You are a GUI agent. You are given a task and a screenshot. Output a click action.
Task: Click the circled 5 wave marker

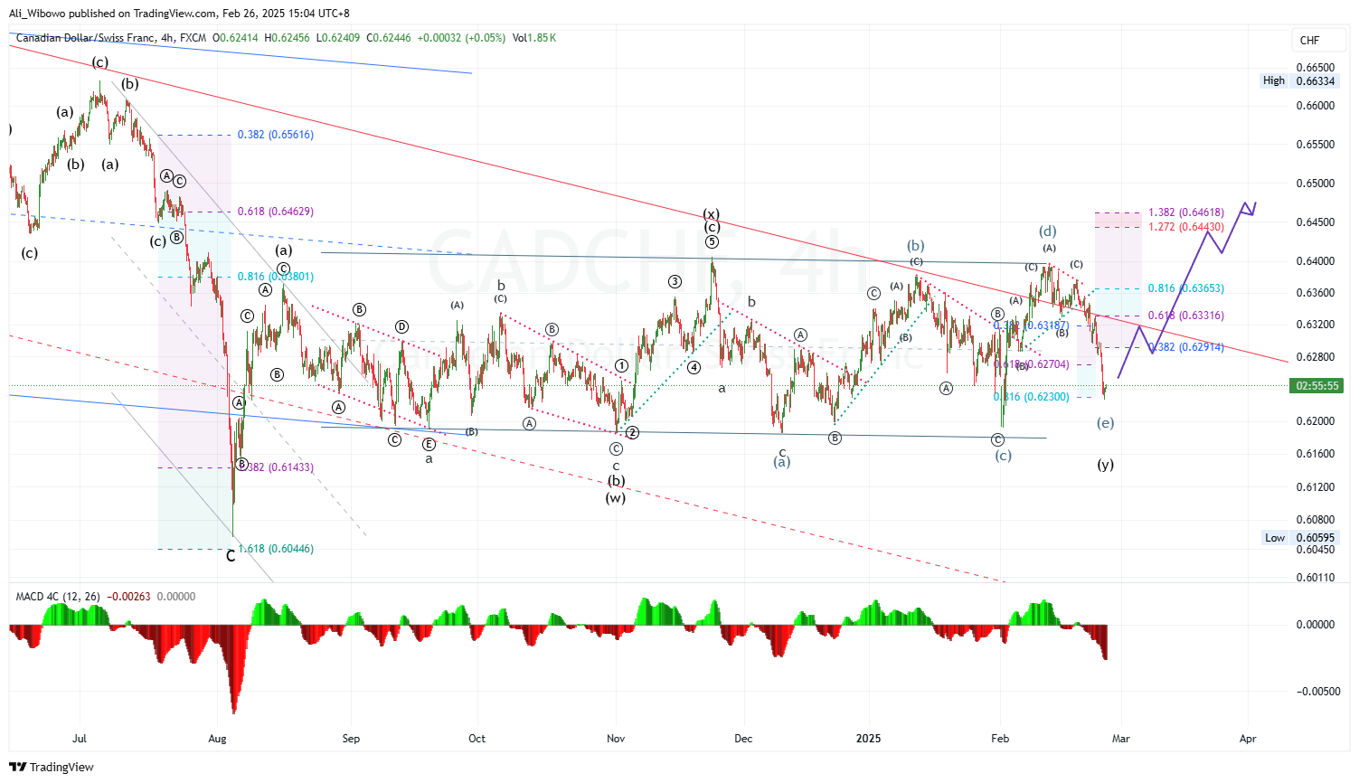[712, 241]
